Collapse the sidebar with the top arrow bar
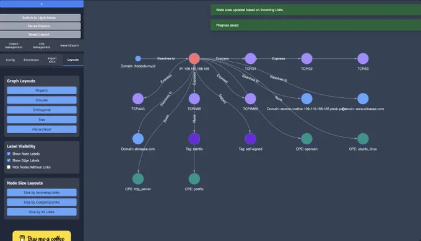The image size is (421, 241). pyautogui.click(x=41, y=4)
